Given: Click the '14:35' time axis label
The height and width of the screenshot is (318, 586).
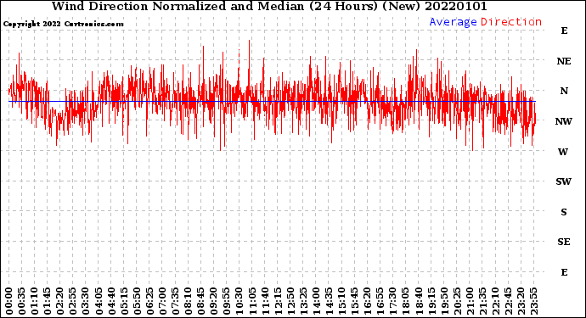Looking at the screenshot, I should click(x=329, y=301).
